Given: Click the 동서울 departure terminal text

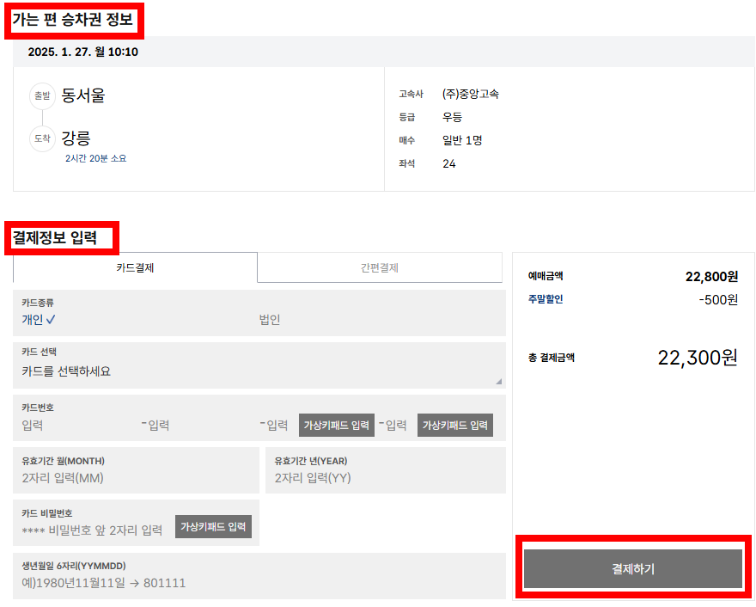Looking at the screenshot, I should coord(83,95).
